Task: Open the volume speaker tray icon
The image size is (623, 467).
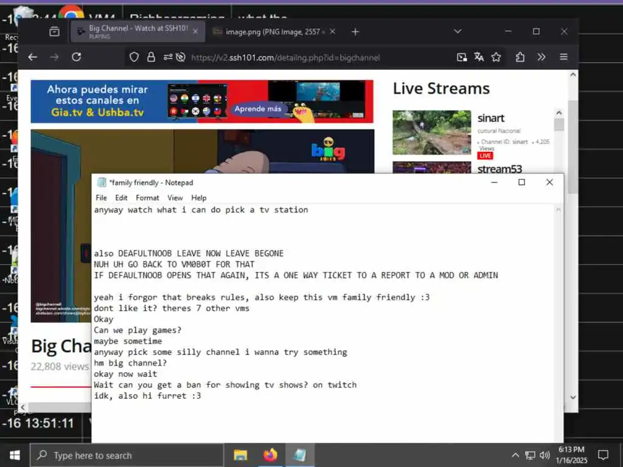Action: (x=545, y=455)
